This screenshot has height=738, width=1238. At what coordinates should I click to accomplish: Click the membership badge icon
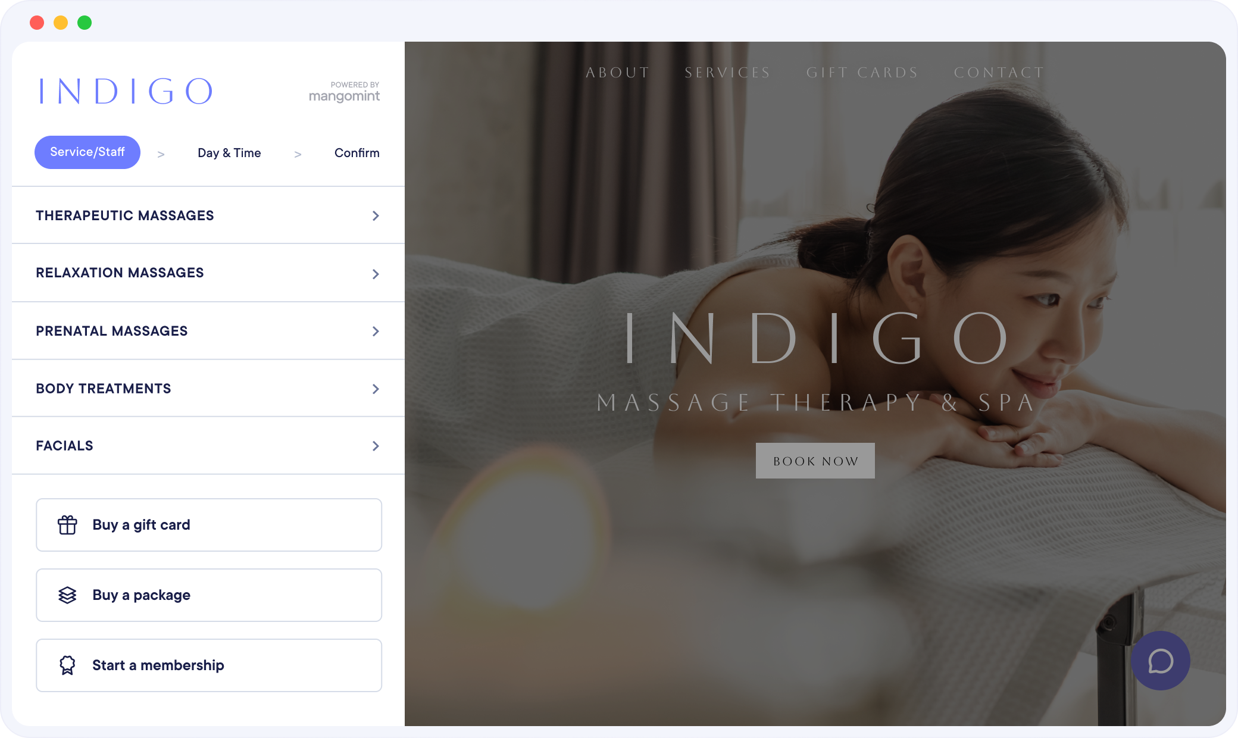pos(67,665)
